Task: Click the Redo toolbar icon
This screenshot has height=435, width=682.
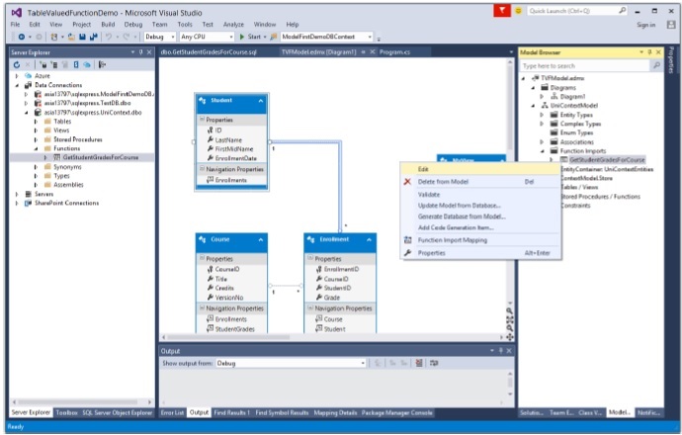Action: (x=127, y=37)
